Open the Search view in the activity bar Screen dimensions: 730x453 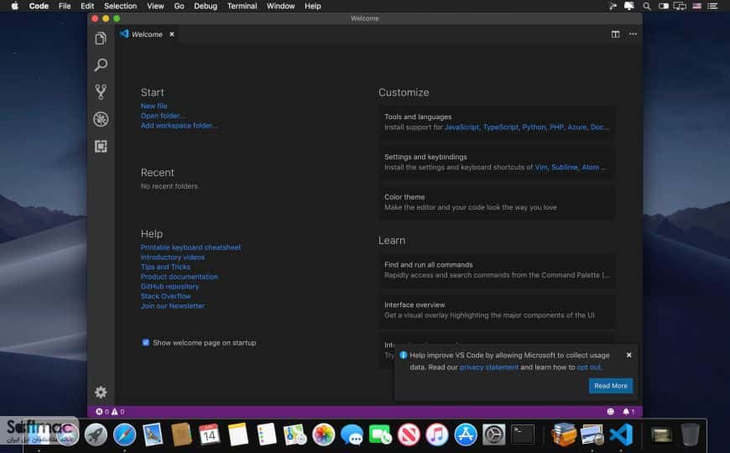coord(101,65)
